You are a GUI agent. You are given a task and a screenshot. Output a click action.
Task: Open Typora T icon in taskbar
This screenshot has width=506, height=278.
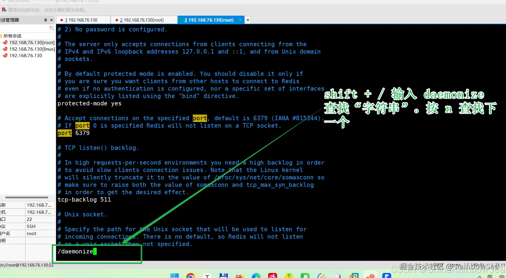click(x=207, y=275)
